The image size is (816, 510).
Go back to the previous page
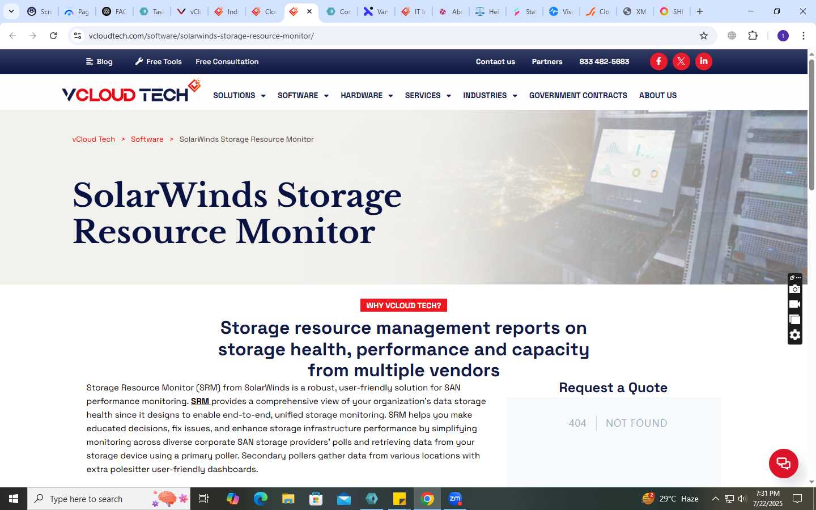pos(12,36)
